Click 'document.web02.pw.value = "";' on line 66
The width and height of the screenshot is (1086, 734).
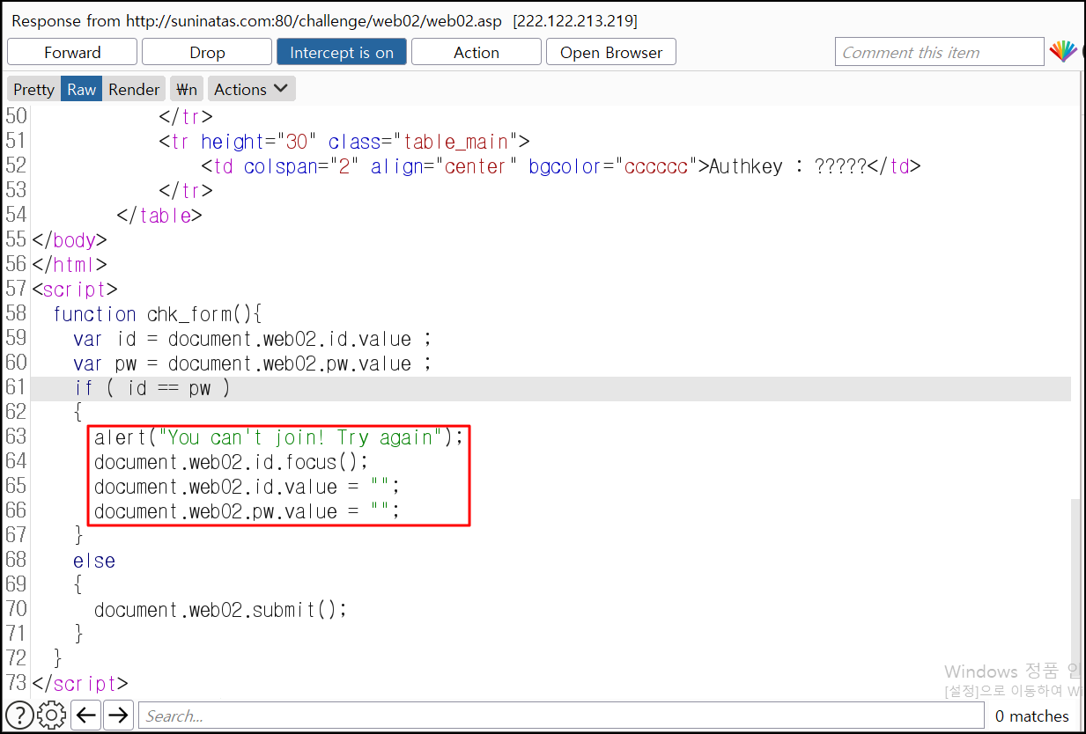(x=247, y=511)
